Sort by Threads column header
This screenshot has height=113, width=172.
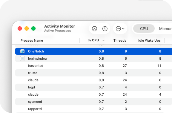(120, 40)
